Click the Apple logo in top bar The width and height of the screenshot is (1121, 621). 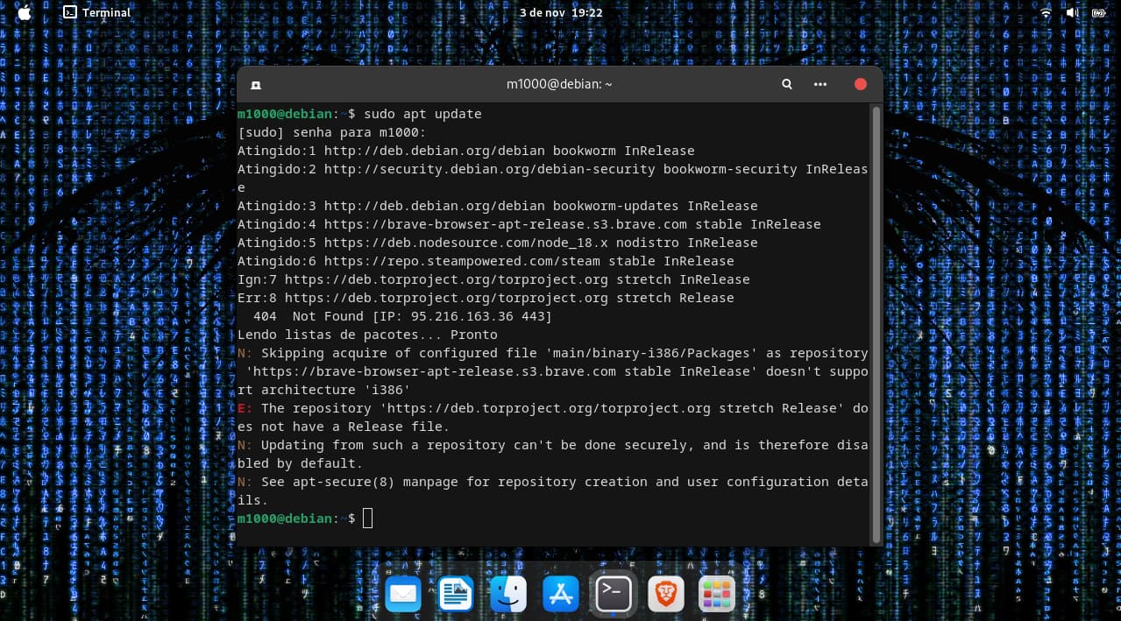tap(24, 12)
